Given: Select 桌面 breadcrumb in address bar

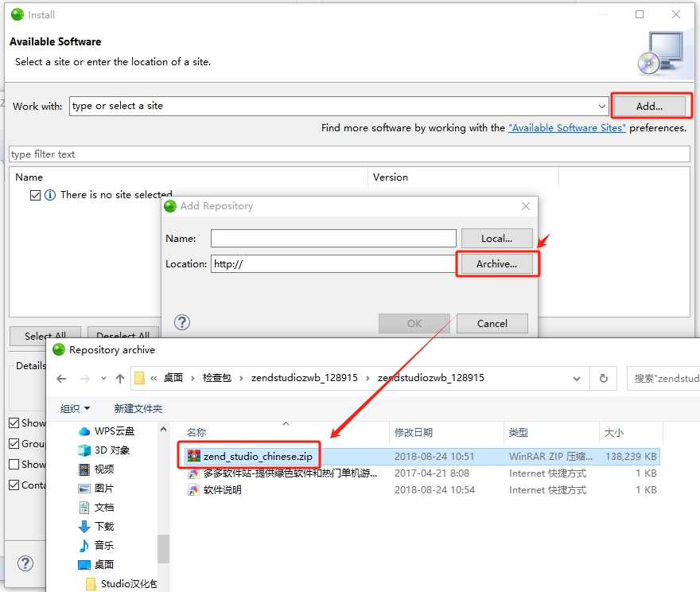Looking at the screenshot, I should click(x=173, y=378).
